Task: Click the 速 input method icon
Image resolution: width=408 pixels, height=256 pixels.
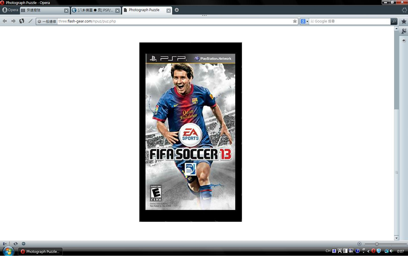Action: pyautogui.click(x=334, y=251)
